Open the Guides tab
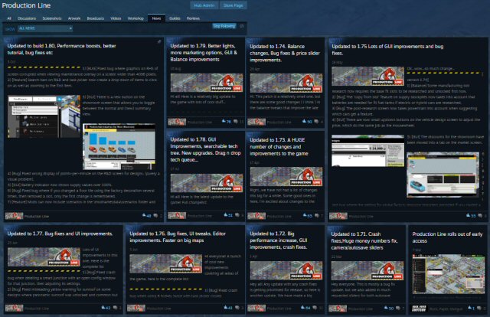Viewport: 490px width, 317px height. [175, 18]
